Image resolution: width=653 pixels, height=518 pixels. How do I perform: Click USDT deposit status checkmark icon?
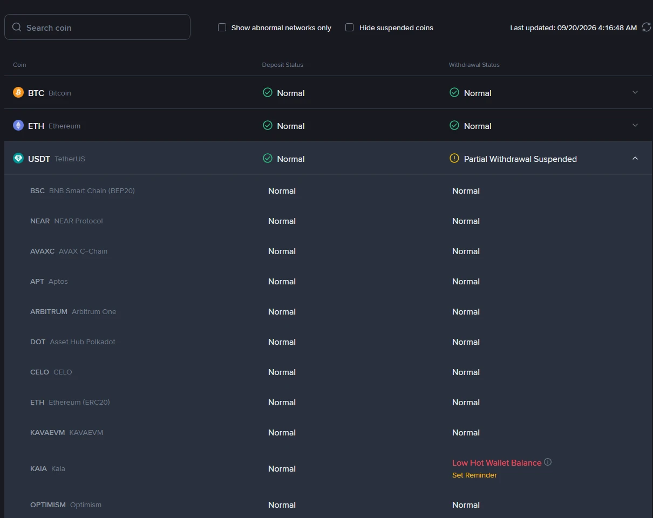[268, 158]
